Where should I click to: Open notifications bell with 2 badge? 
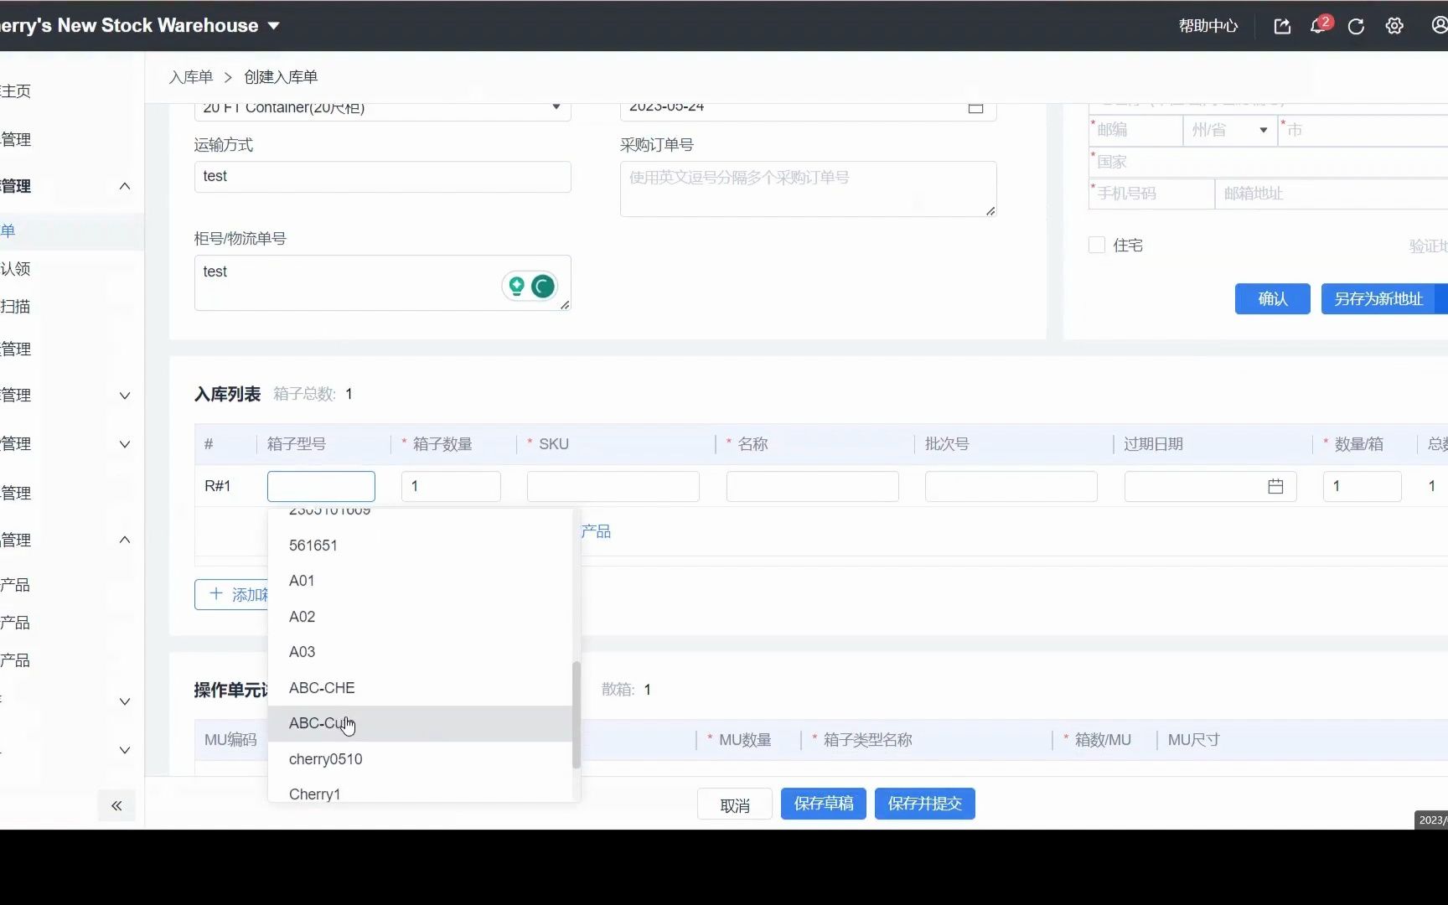click(1320, 25)
